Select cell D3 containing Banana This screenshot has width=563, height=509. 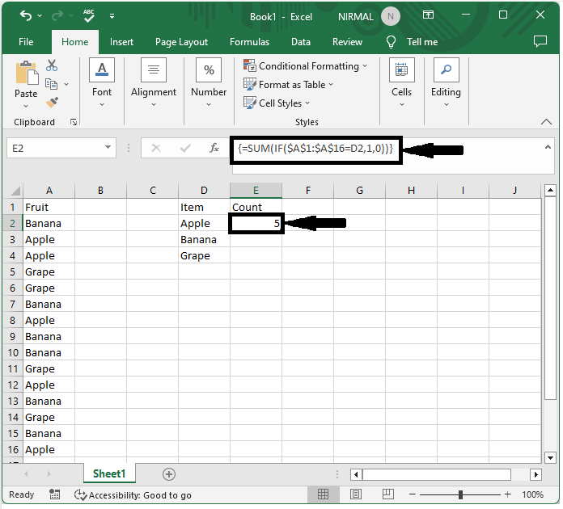[x=205, y=240]
